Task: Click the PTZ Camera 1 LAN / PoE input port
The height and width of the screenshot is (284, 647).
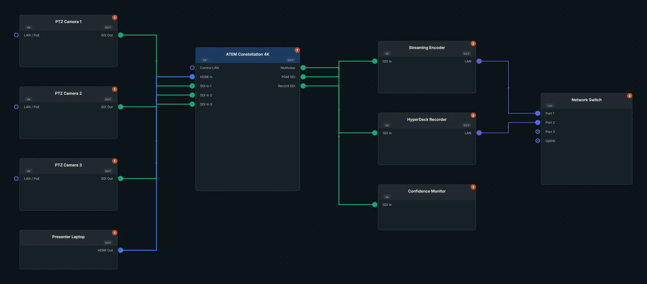Action: pyautogui.click(x=16, y=35)
